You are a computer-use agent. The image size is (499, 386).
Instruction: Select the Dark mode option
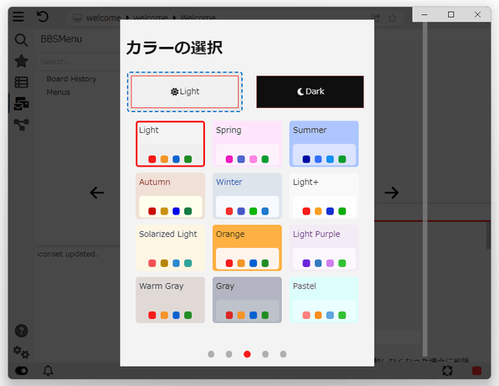pos(311,91)
